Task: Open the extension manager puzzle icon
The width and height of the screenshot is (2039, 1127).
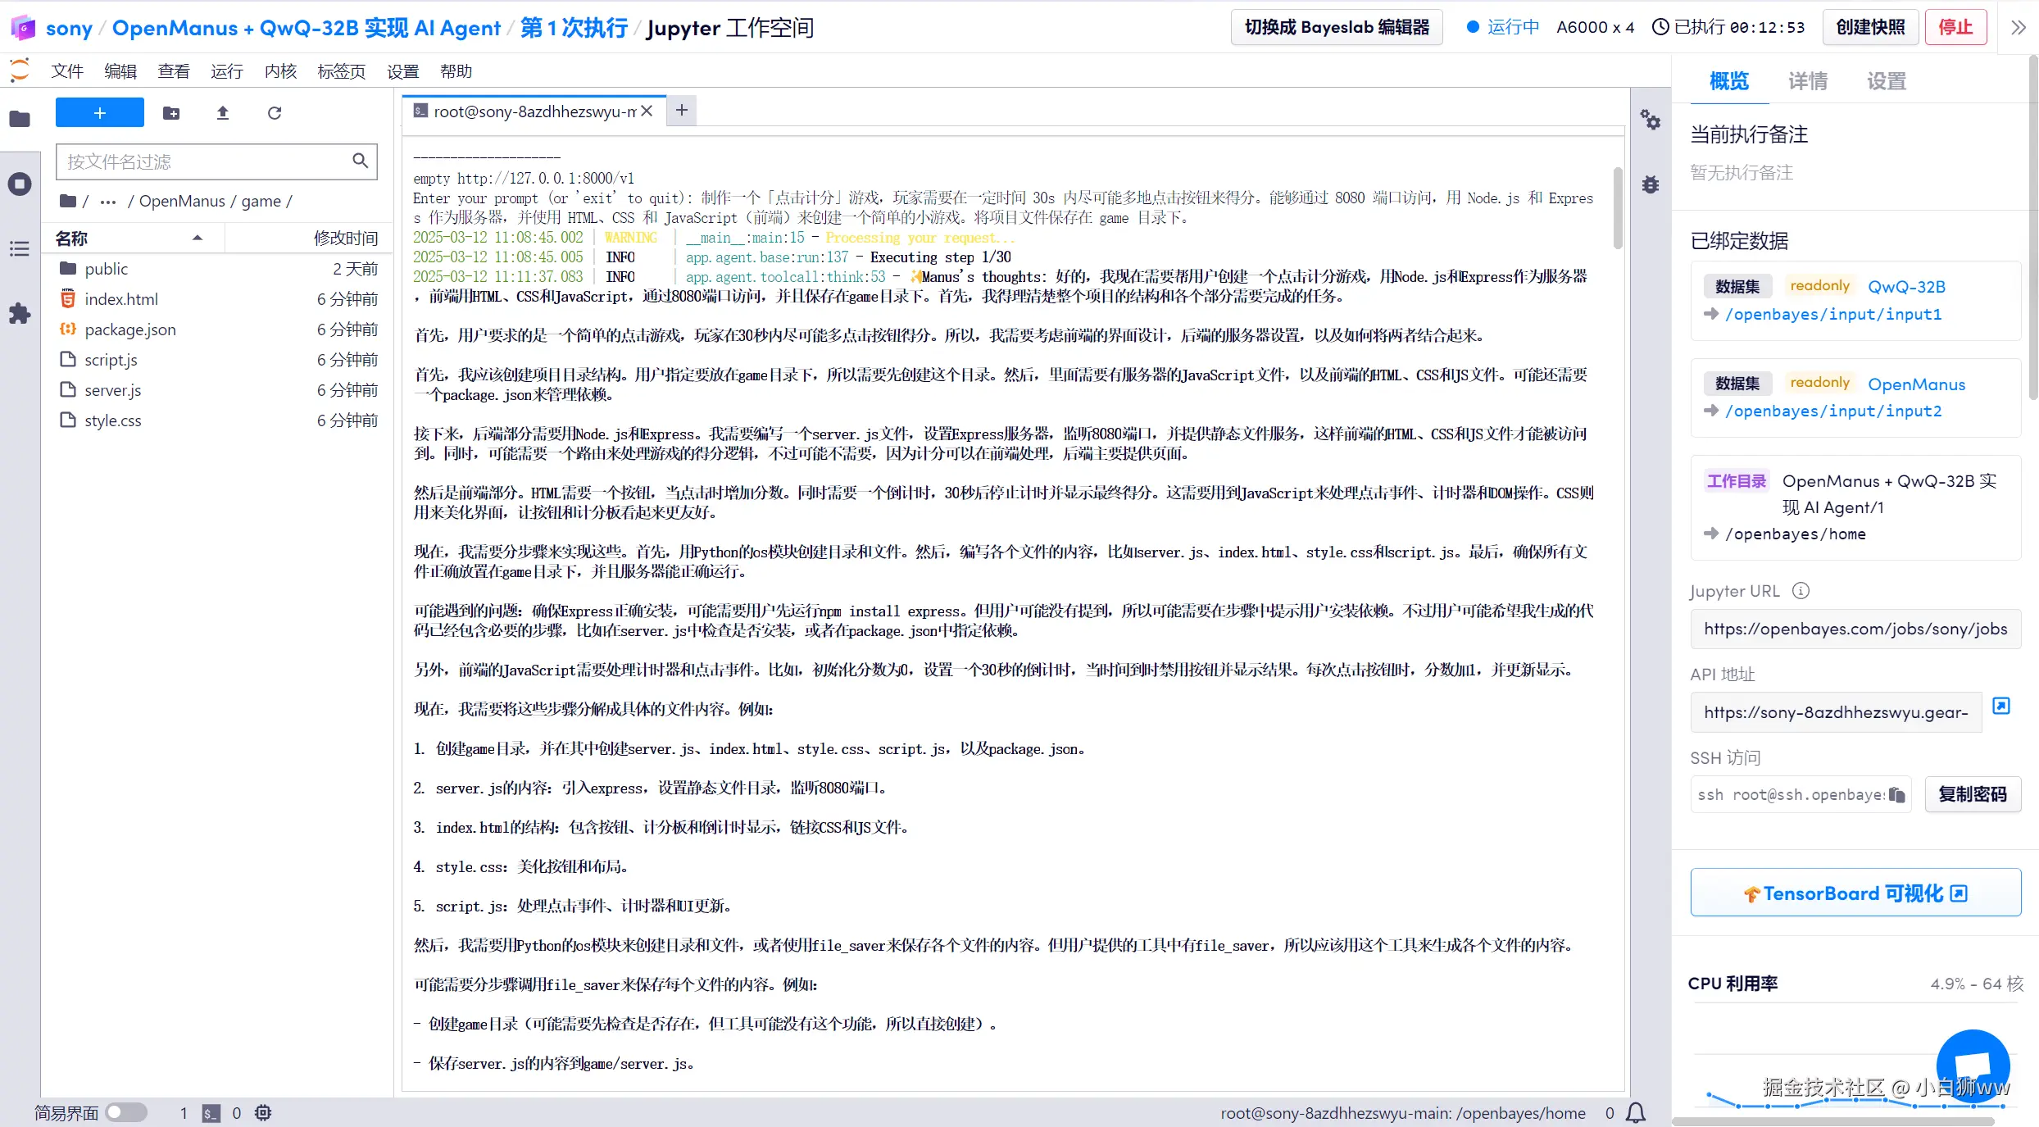Action: point(20,313)
